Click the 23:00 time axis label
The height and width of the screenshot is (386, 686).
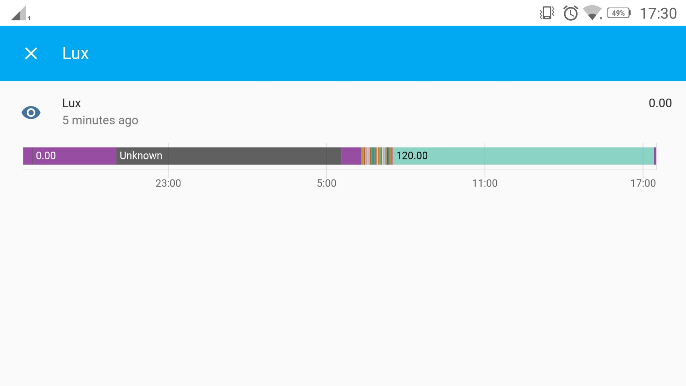click(168, 183)
